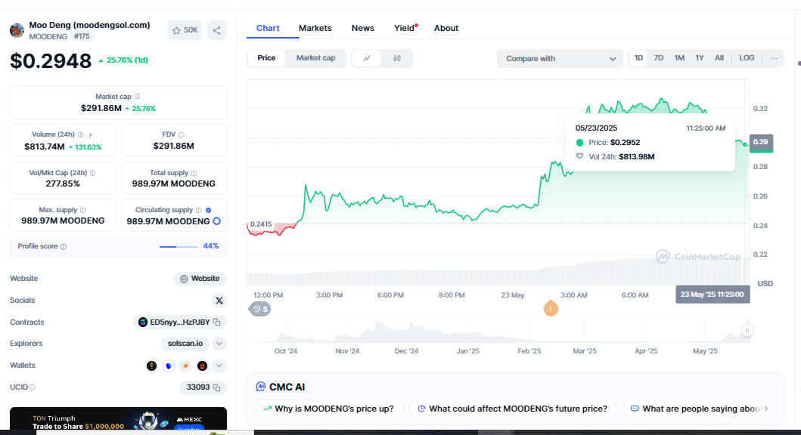
Task: Expand Volume (24h) details arrow
Action: pyautogui.click(x=91, y=134)
